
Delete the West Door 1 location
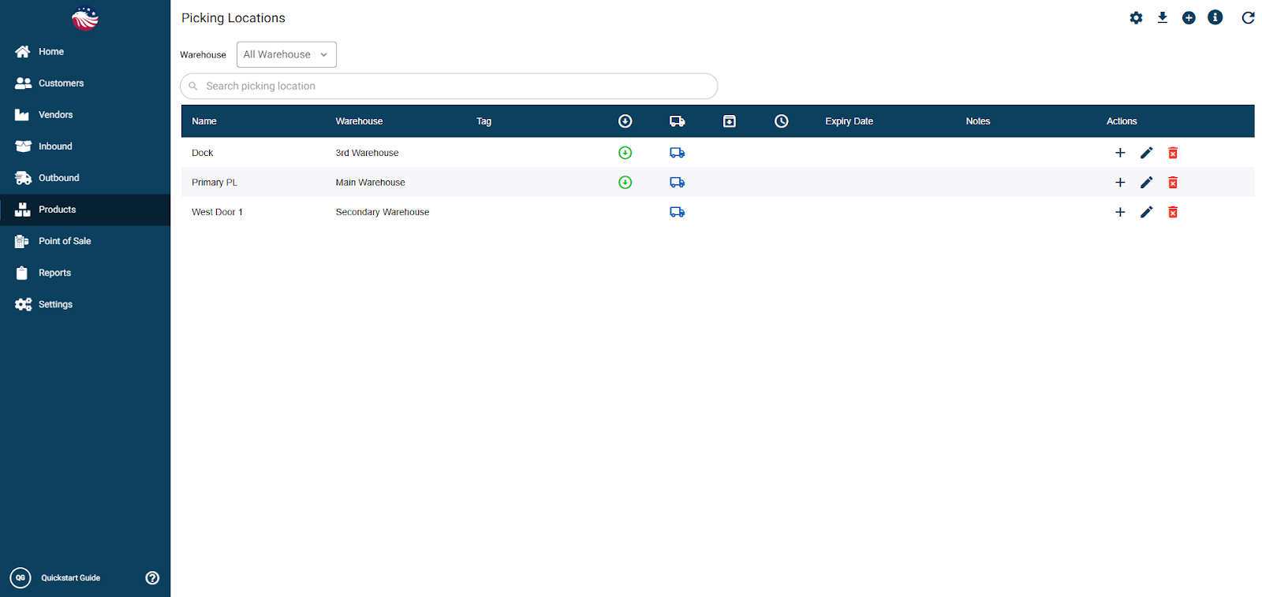click(x=1173, y=212)
